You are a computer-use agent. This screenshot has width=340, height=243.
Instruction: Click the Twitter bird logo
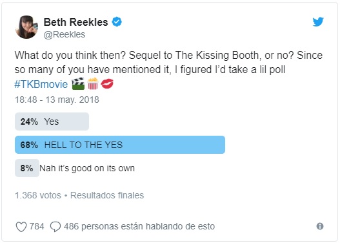318,22
